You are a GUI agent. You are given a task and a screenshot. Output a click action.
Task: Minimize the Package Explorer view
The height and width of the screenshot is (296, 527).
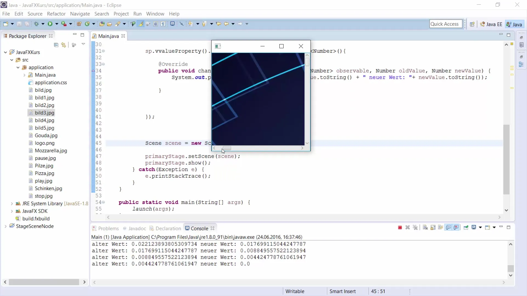click(x=75, y=35)
